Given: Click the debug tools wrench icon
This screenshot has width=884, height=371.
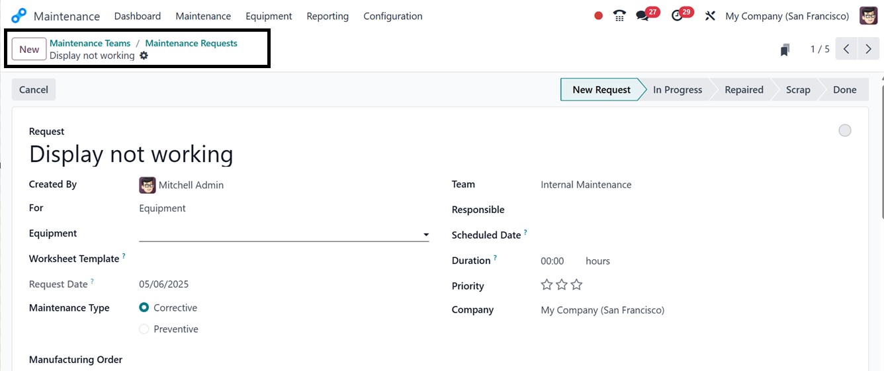Looking at the screenshot, I should point(710,16).
